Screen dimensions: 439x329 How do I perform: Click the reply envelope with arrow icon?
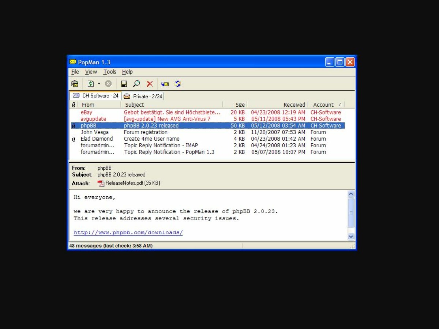click(165, 84)
